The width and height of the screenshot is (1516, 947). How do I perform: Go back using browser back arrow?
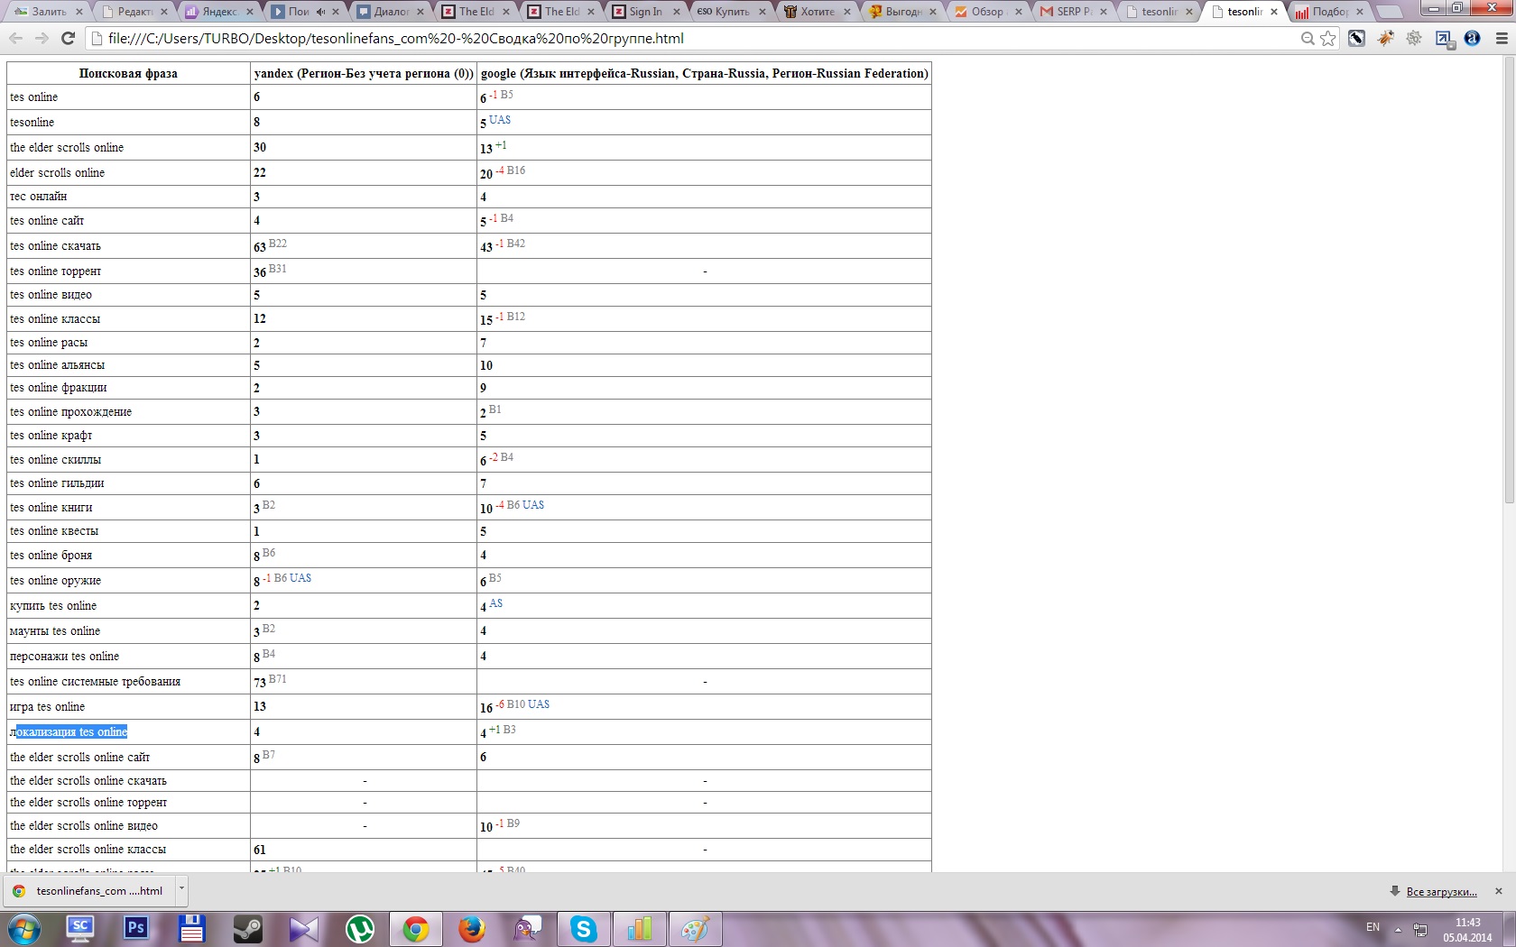tap(15, 38)
